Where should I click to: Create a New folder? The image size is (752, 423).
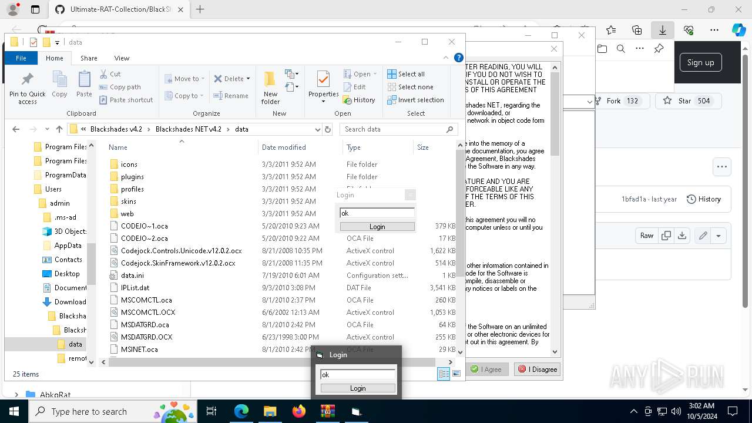[x=270, y=88]
